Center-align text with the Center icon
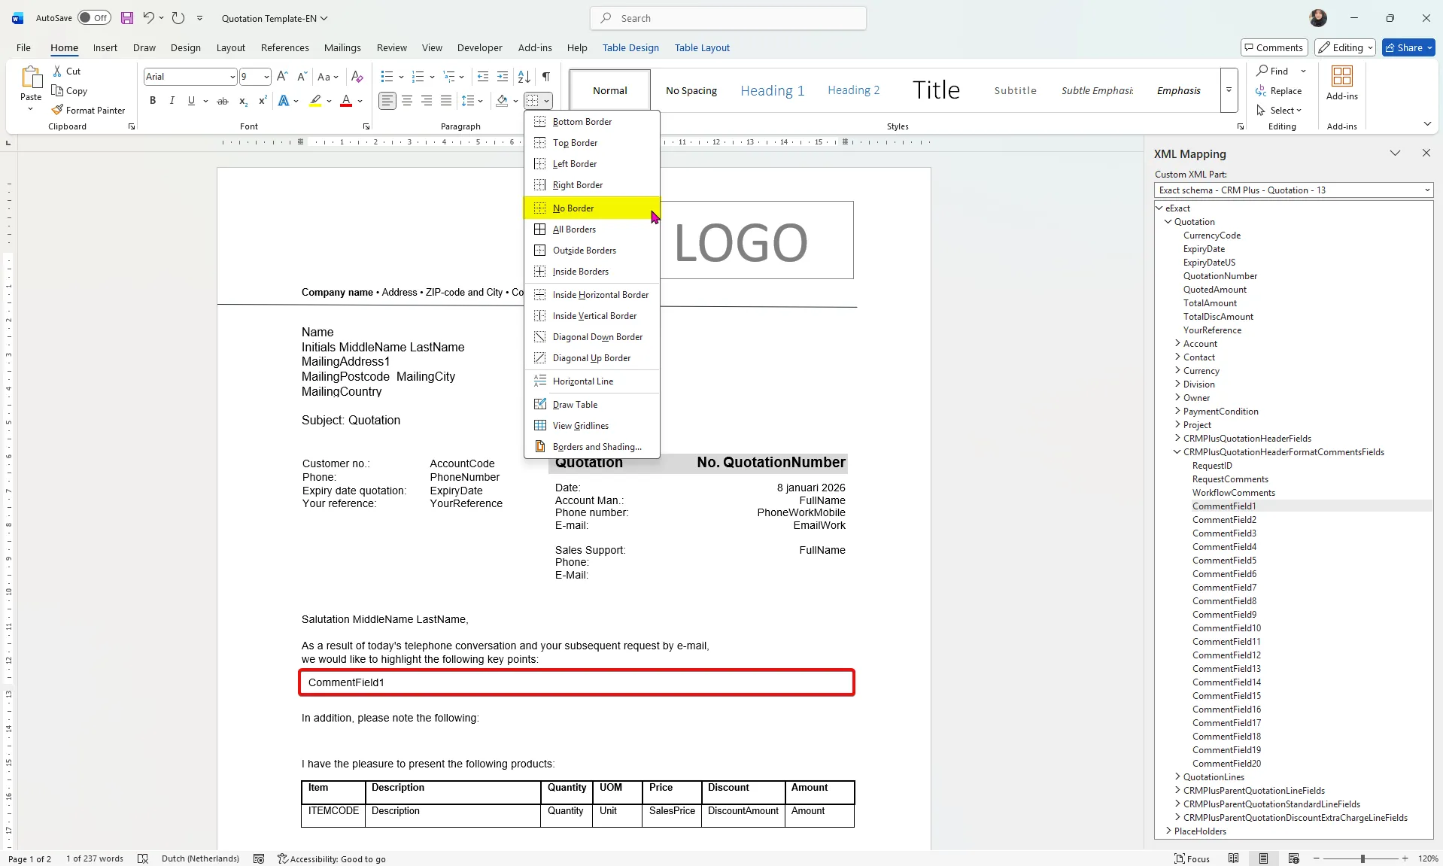 coord(407,101)
